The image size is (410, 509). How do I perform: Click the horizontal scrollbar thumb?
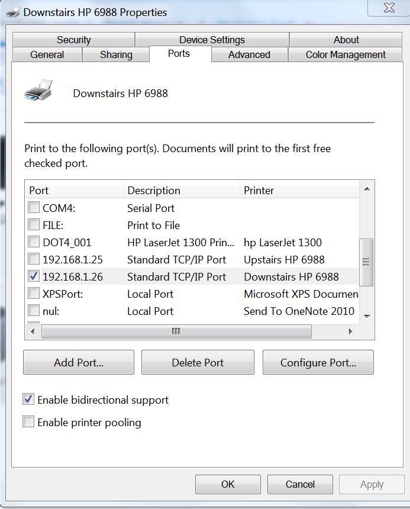click(176, 331)
